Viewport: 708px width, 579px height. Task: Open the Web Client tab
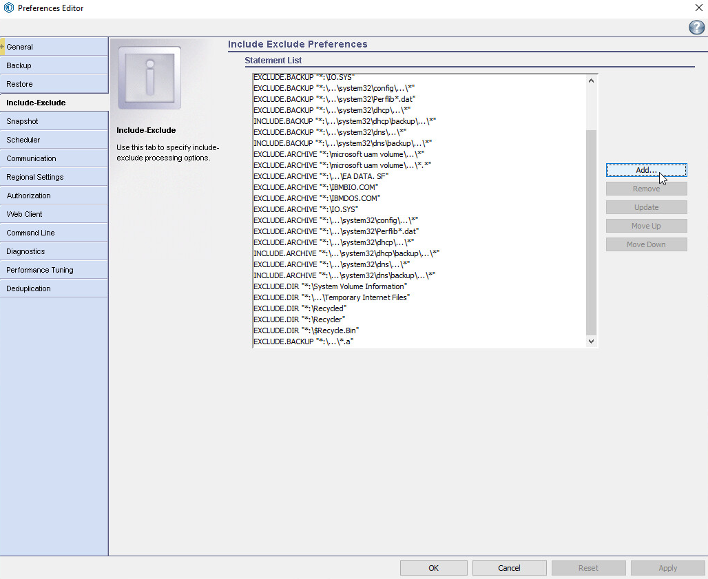tap(54, 214)
